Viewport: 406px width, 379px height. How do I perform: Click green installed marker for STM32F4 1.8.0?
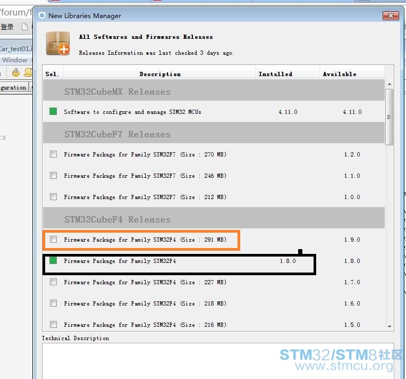pyautogui.click(x=53, y=260)
